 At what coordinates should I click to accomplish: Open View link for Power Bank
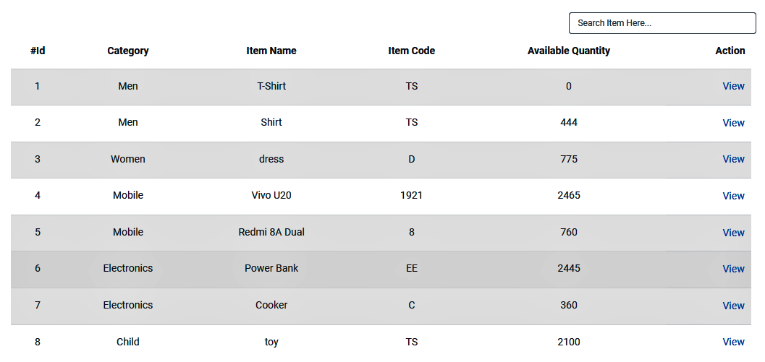pos(733,269)
